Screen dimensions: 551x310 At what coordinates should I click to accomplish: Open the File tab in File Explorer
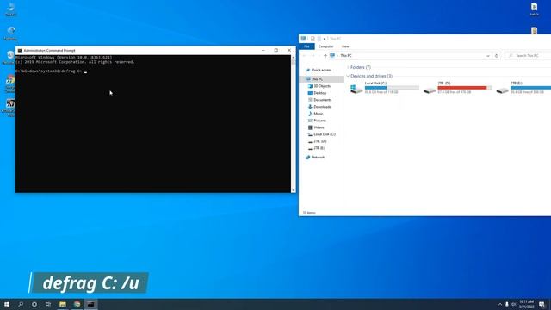(x=306, y=46)
